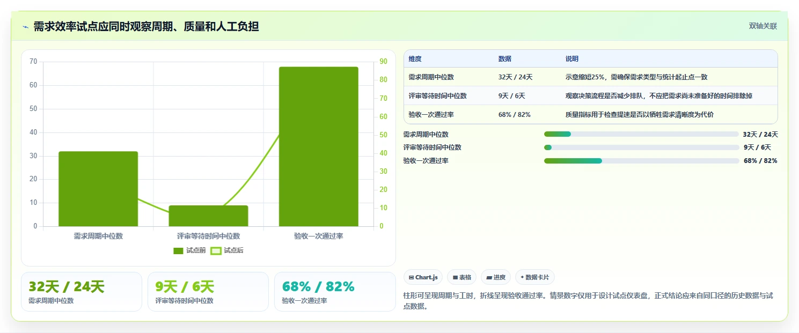Click the 数据 table column header
The height and width of the screenshot is (333, 799).
504,59
